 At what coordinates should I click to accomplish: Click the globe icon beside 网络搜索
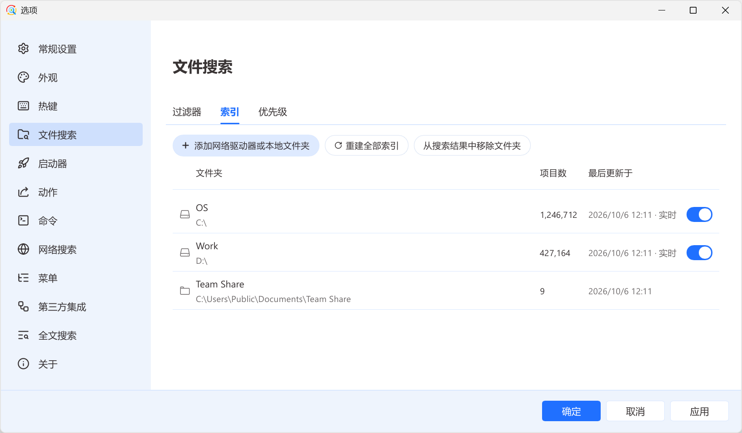tap(23, 249)
